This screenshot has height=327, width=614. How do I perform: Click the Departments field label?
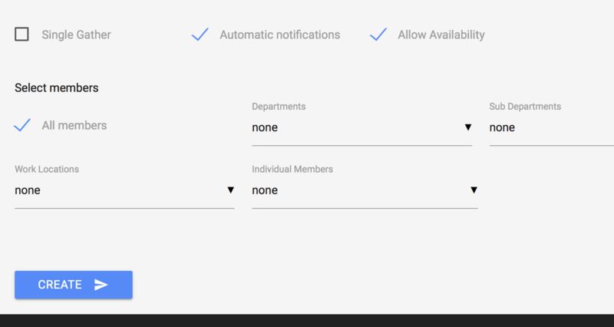click(279, 107)
